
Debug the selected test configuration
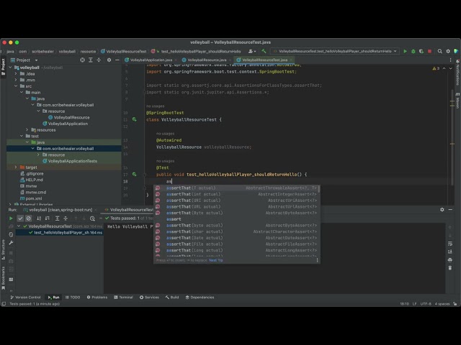pyautogui.click(x=413, y=51)
